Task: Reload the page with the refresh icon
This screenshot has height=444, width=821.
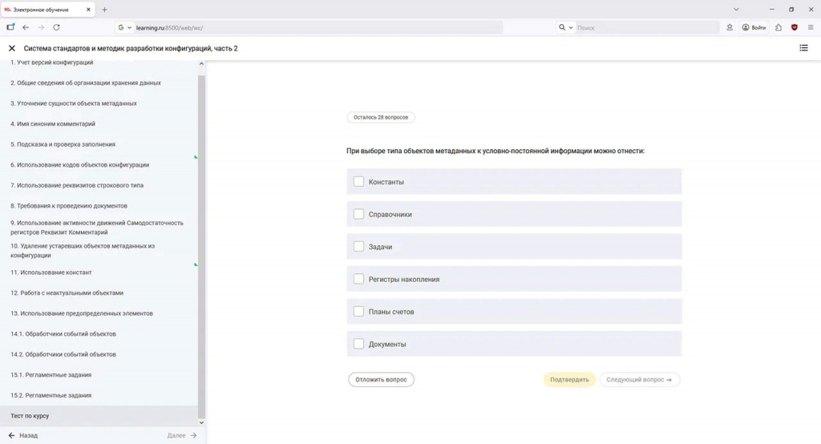Action: [x=56, y=27]
